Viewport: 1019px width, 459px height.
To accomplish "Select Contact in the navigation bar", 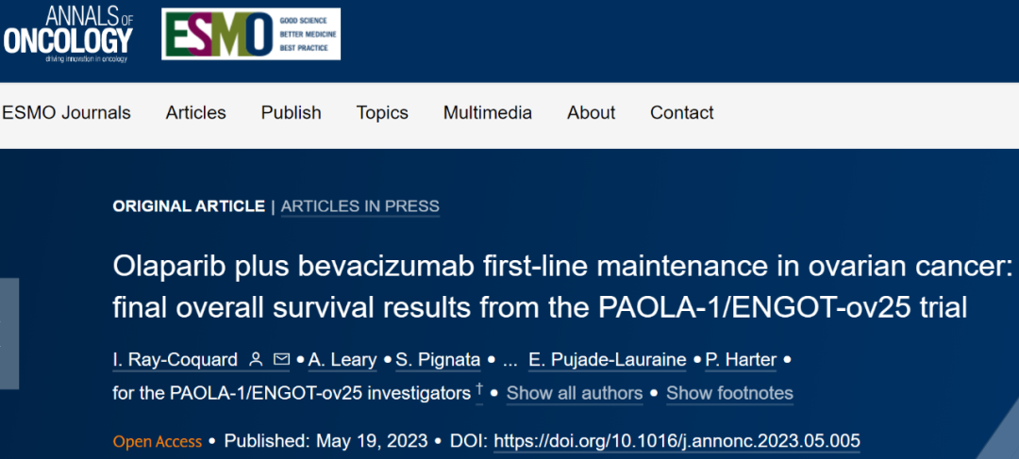I will click(682, 112).
